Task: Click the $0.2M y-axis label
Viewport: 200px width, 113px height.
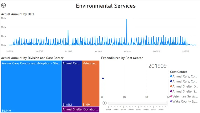Action: (x=4, y=27)
